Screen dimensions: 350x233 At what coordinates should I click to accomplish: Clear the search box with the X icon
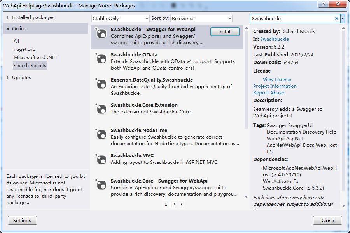337,19
